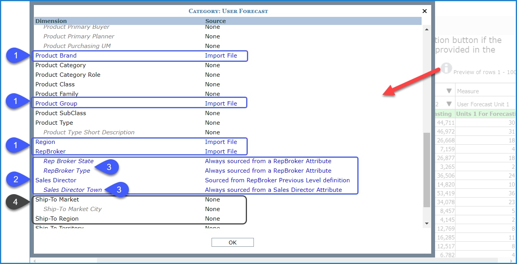The width and height of the screenshot is (517, 264).
Task: Open the filter dropdown left of Measure header
Action: [449, 91]
